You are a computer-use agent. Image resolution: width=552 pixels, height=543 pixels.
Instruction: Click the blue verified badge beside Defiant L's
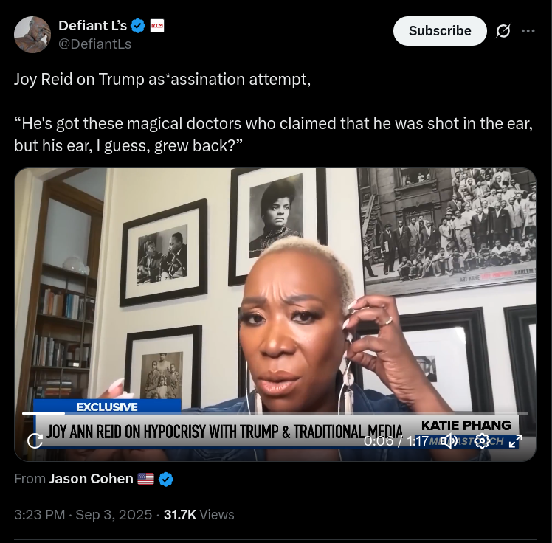tap(138, 26)
